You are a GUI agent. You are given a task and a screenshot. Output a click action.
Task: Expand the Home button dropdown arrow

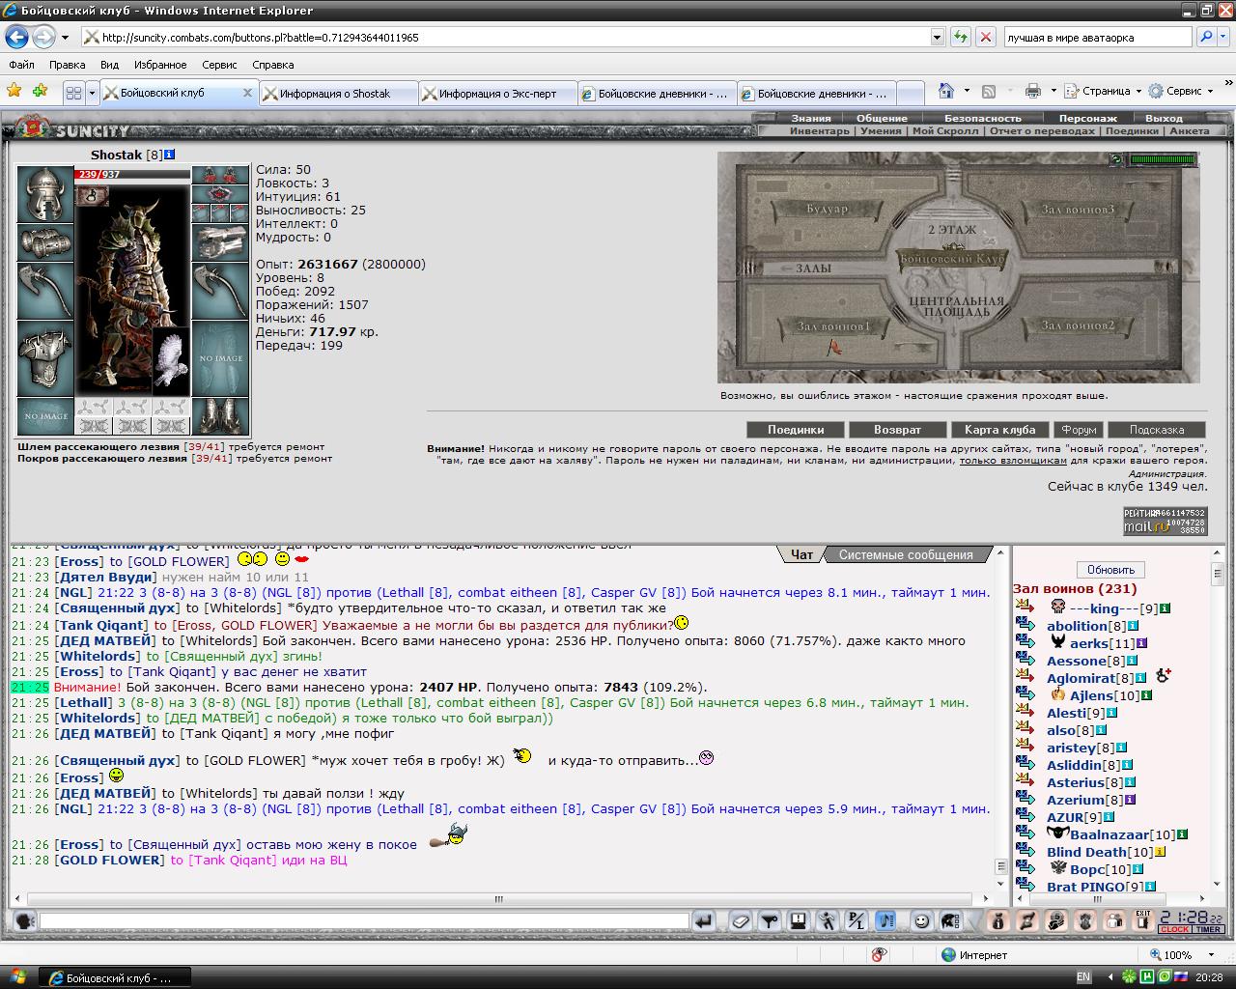967,91
